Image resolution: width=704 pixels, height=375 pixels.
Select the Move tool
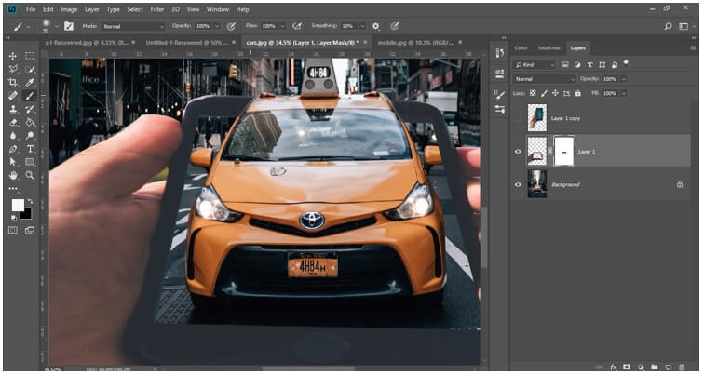point(13,57)
